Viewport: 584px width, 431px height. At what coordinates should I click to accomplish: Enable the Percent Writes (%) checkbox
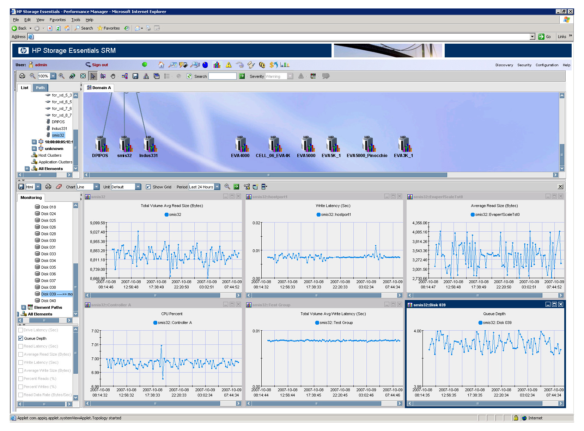click(x=20, y=387)
